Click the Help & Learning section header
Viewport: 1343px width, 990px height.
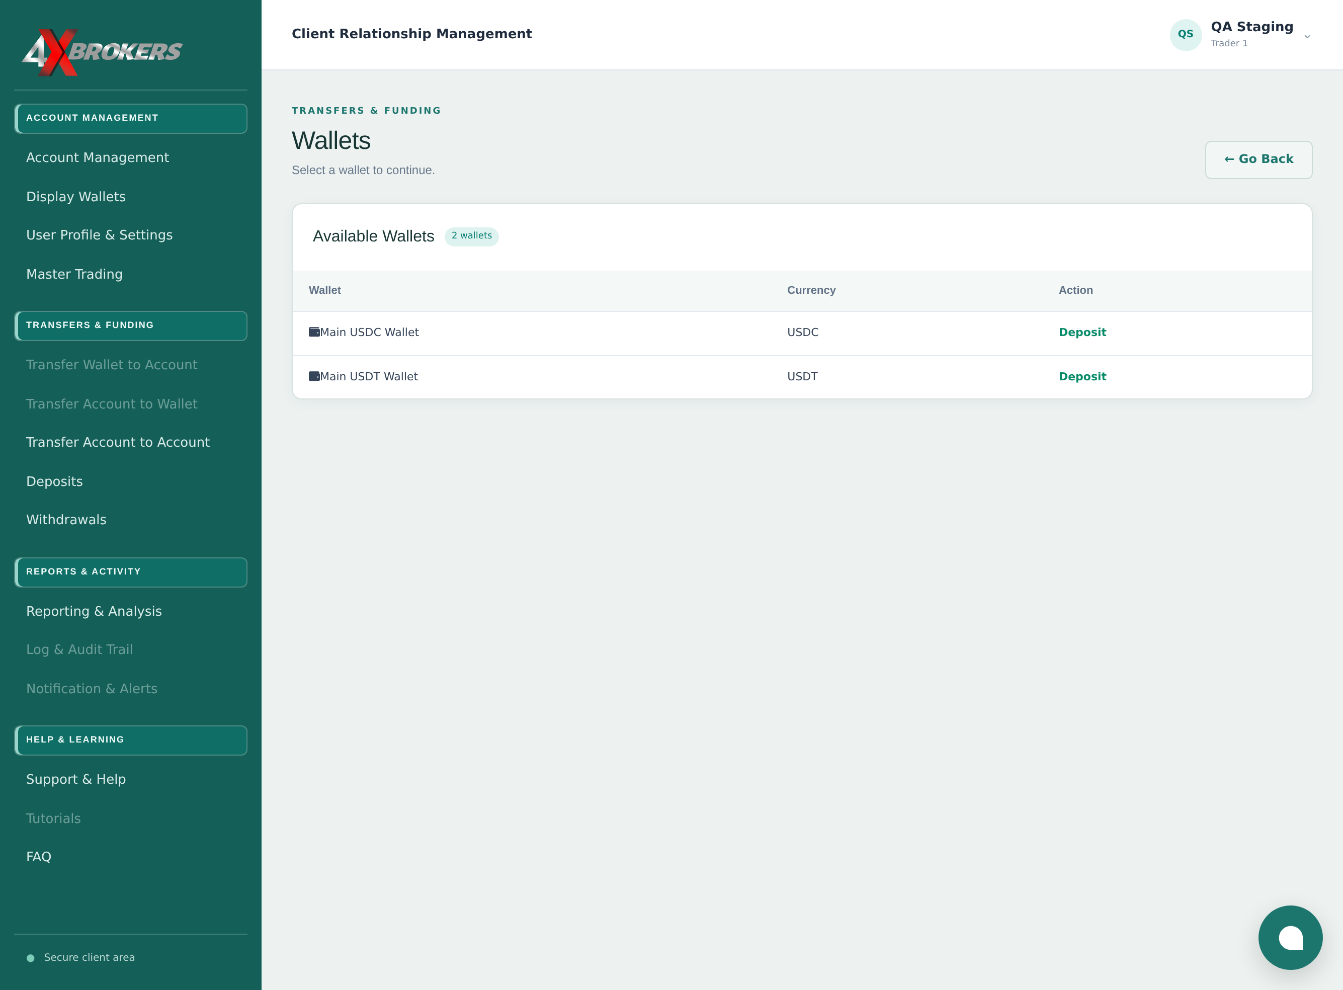pos(131,740)
